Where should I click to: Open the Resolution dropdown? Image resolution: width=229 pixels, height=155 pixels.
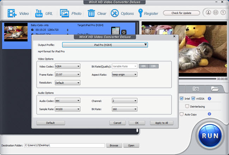point(68,83)
